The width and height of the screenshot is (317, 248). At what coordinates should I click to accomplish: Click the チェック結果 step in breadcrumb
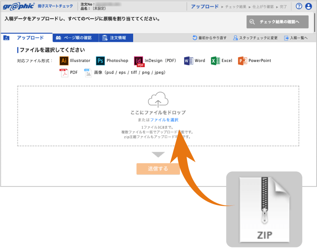[x=236, y=7]
